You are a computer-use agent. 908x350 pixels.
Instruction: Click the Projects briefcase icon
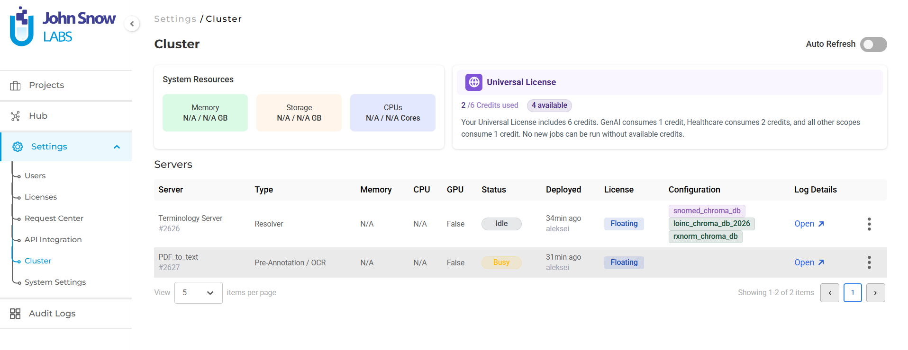click(x=15, y=86)
